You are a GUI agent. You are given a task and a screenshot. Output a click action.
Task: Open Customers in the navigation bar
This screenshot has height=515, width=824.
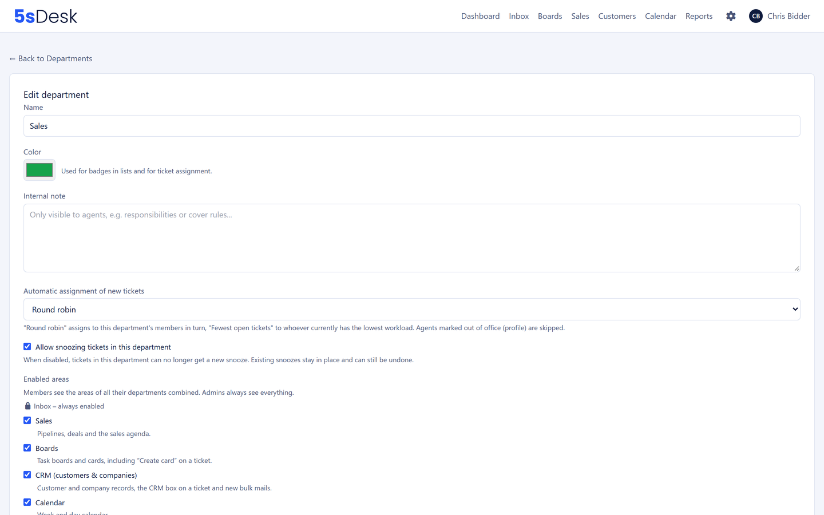tap(617, 16)
